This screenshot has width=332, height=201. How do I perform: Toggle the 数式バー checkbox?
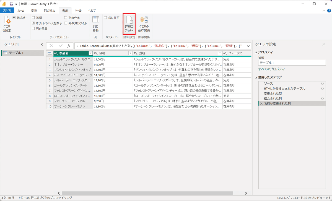[14, 18]
